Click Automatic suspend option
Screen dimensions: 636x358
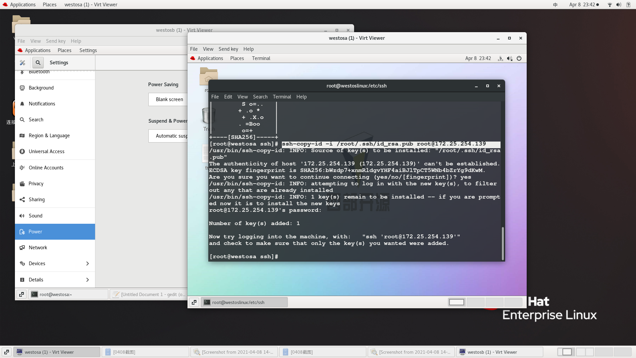point(168,136)
